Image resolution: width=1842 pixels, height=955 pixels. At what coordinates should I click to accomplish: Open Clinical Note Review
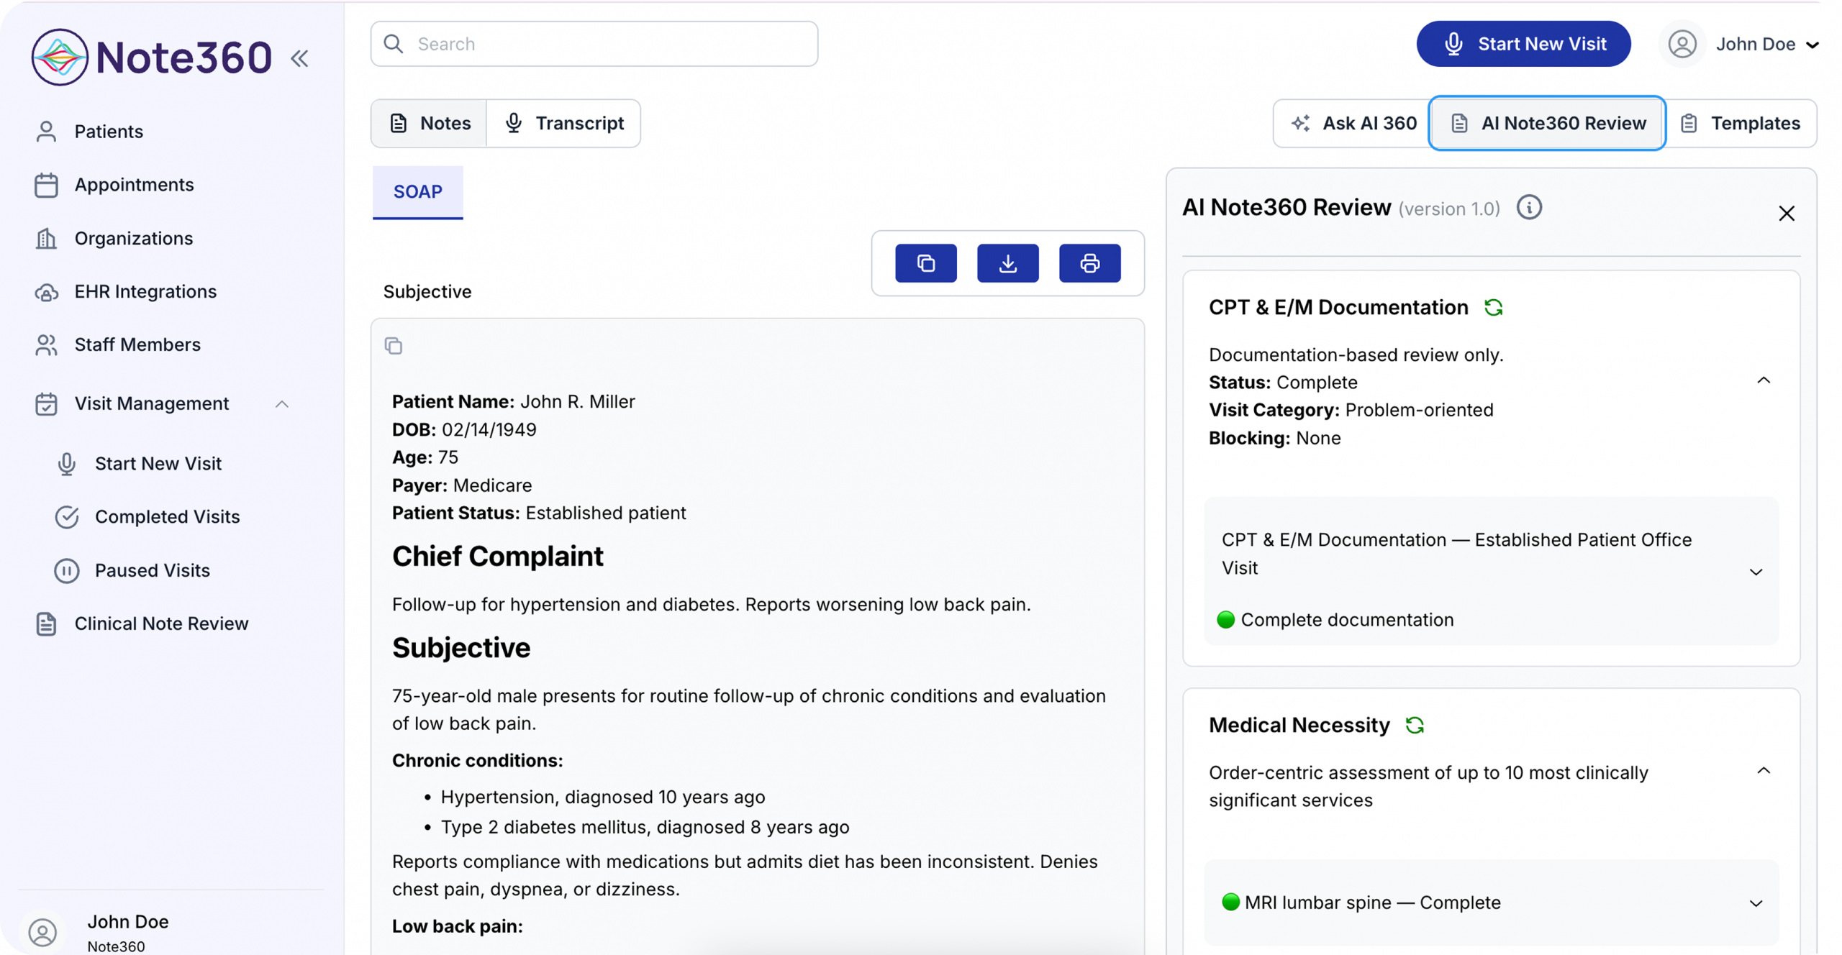161,623
